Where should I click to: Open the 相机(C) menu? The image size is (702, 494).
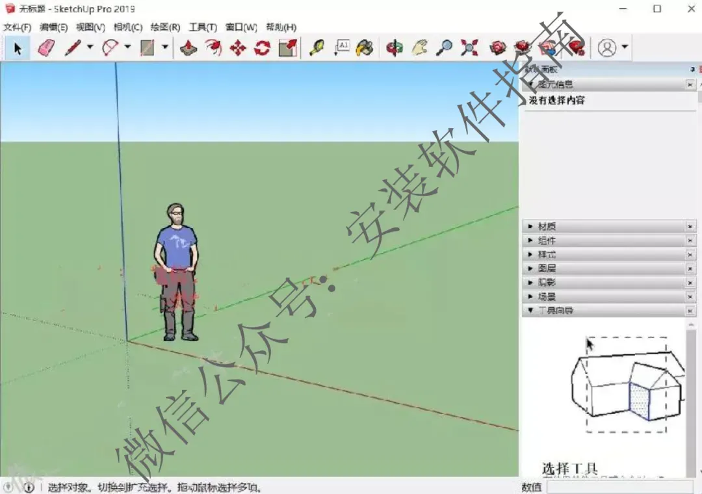127,27
